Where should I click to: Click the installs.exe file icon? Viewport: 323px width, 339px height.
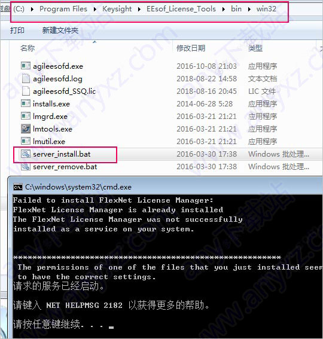click(x=26, y=103)
